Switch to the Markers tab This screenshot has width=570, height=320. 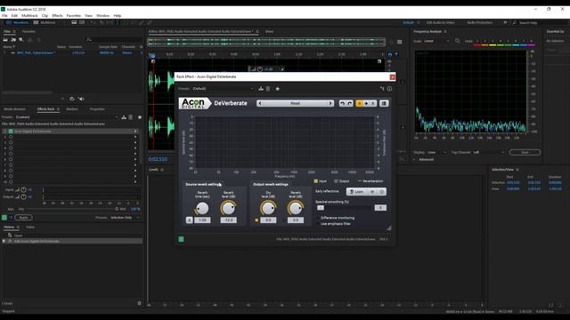72,108
